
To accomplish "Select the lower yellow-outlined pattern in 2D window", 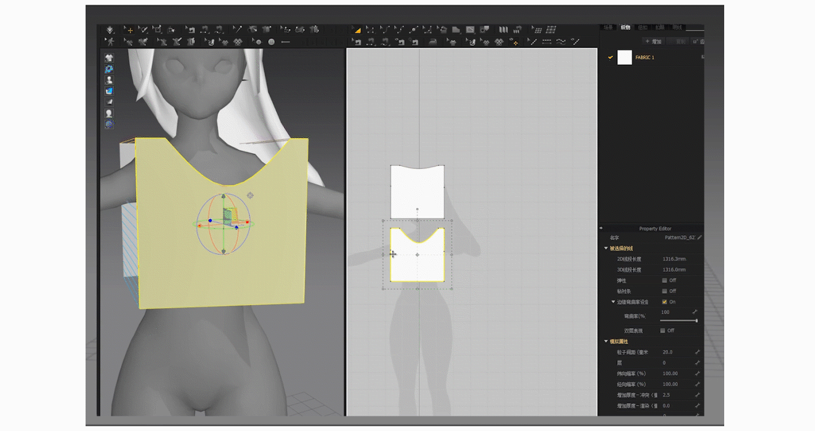I will (x=417, y=256).
